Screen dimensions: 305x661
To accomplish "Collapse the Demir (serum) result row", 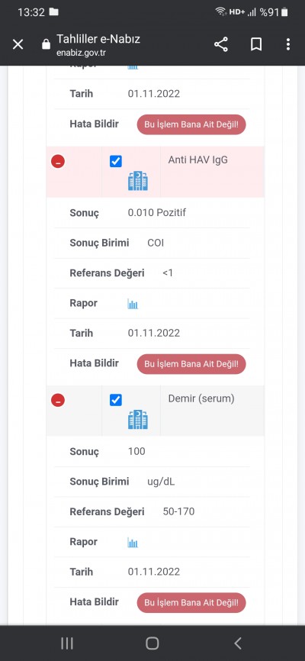I will [x=58, y=400].
